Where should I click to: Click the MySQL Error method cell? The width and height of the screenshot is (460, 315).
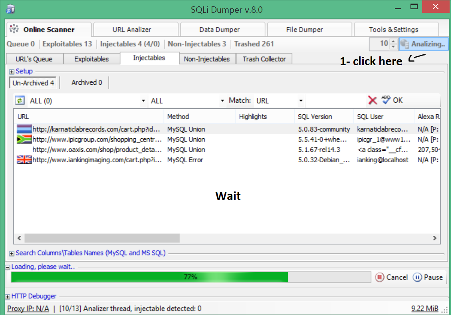[185, 160]
